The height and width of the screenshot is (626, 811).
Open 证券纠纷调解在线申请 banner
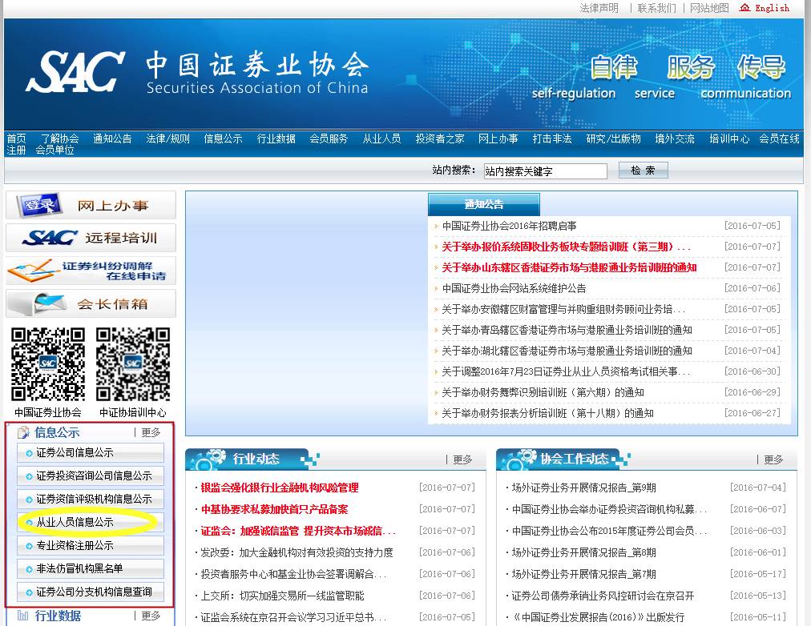[91, 271]
